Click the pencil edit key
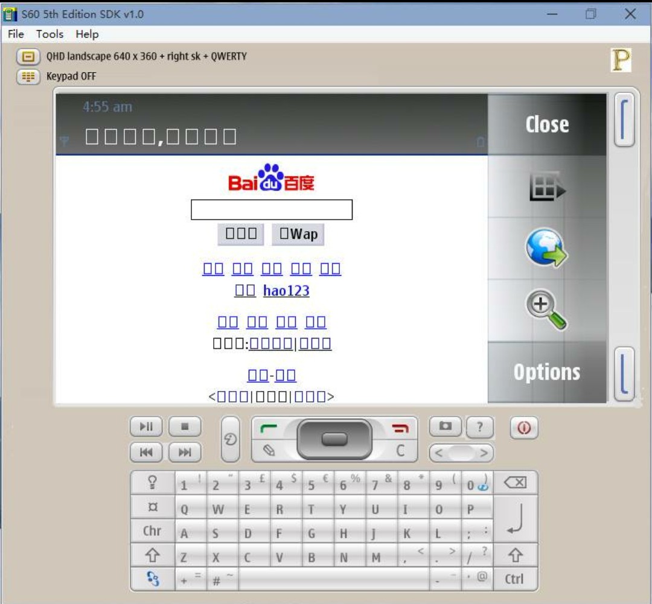This screenshot has width=652, height=604. pos(270,450)
